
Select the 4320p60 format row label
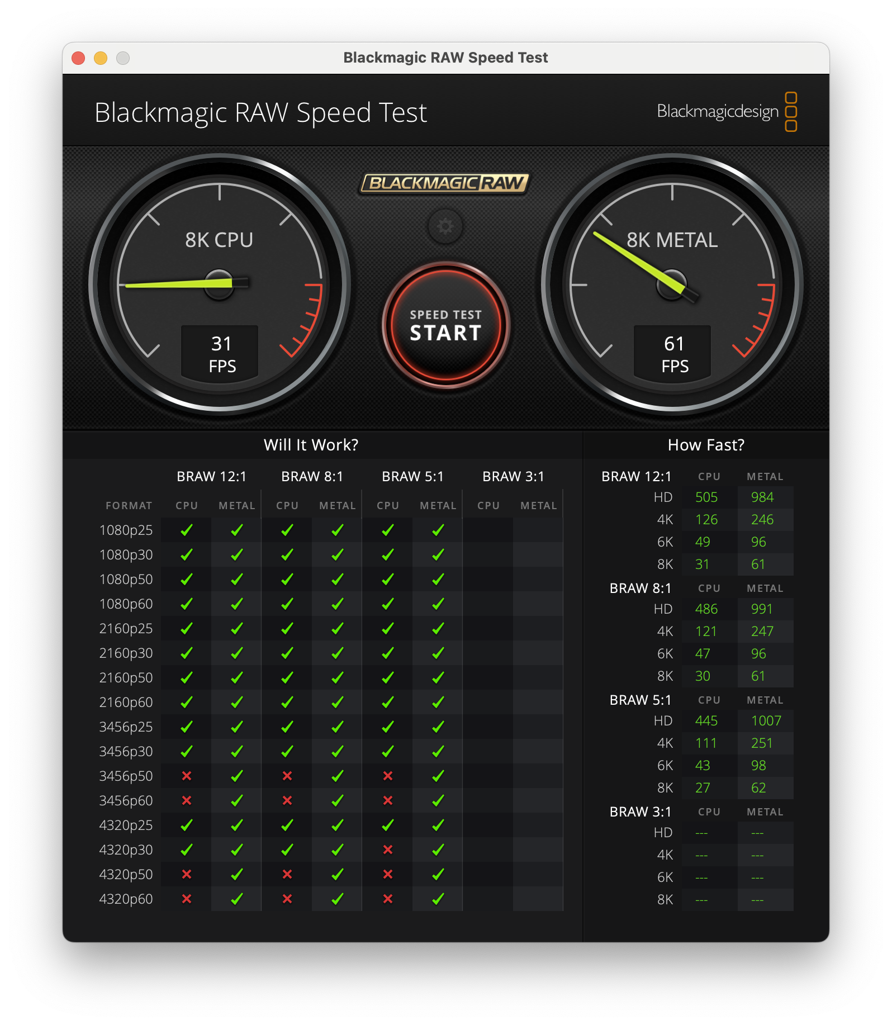click(126, 899)
